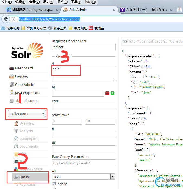Open the 爱淘宝 bookmark
The height and width of the screenshot is (189, 183).
pyautogui.click(x=96, y=28)
